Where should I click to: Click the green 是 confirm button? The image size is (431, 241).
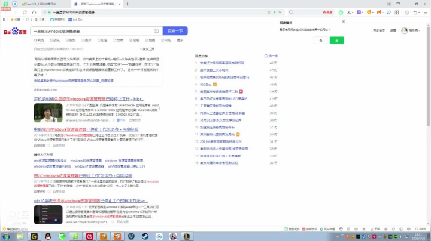[336, 40]
